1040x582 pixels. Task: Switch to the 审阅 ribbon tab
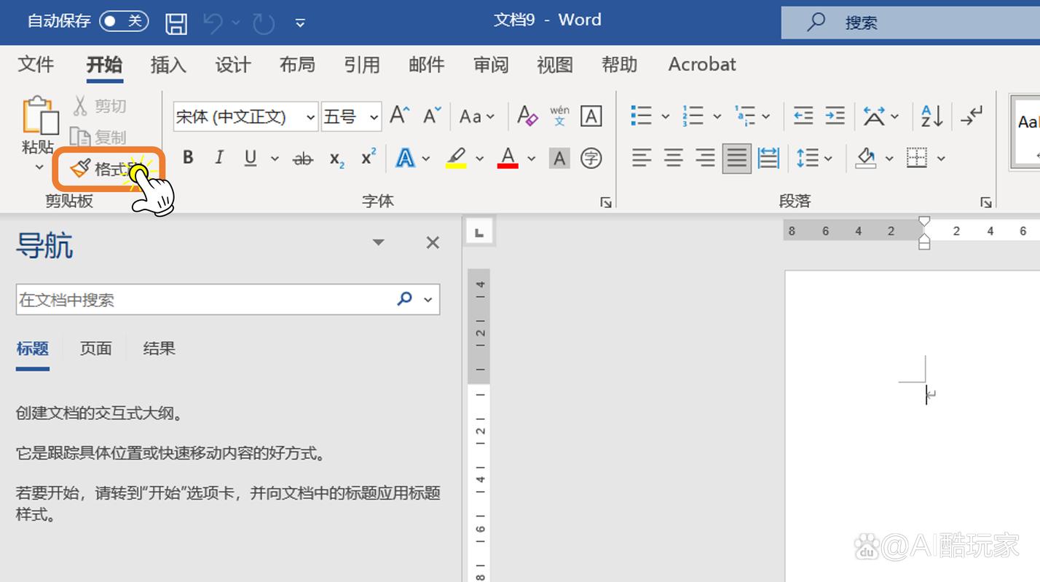coord(491,64)
